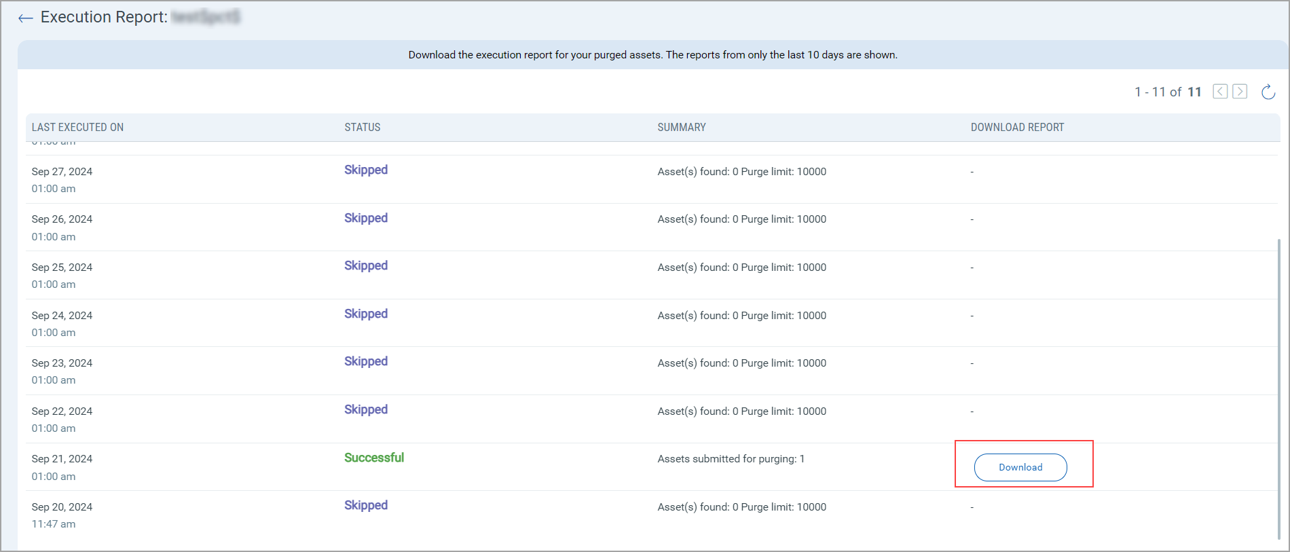Download the Sep 21, 2024 report
This screenshot has height=552, width=1290.
[1020, 467]
